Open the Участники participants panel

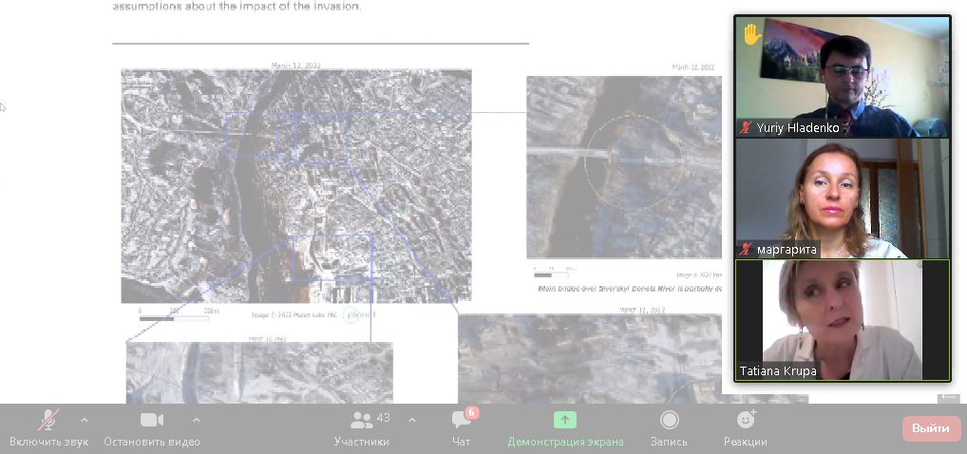(361, 428)
